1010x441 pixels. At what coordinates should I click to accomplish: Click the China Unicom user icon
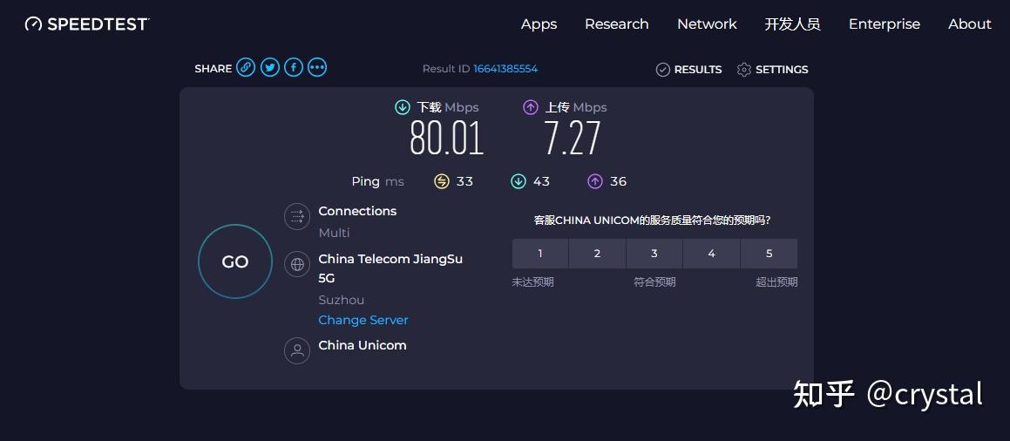point(297,350)
